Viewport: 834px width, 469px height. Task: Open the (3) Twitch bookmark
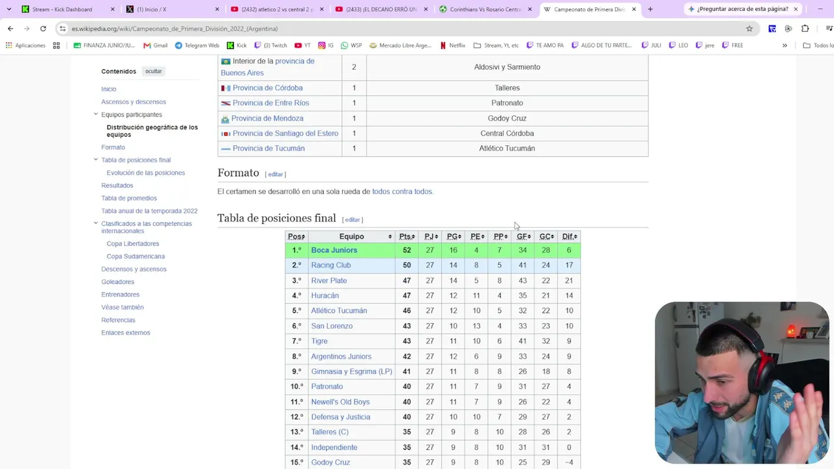click(270, 46)
